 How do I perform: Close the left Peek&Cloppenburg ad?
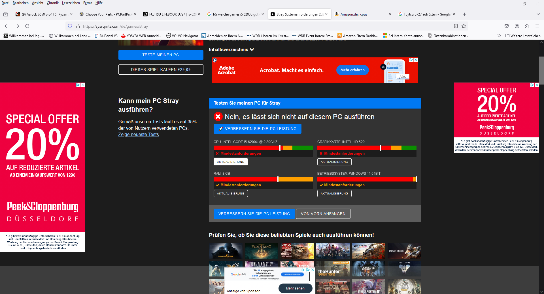pyautogui.click(x=83, y=85)
